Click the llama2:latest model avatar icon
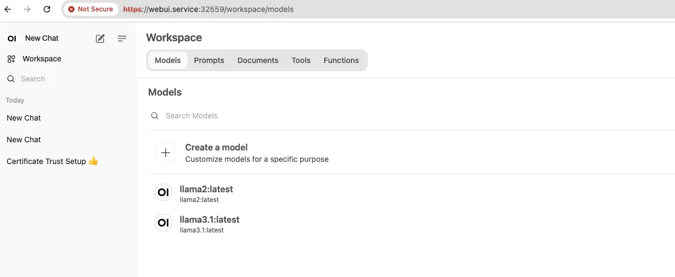Image resolution: width=675 pixels, height=277 pixels. point(163,192)
